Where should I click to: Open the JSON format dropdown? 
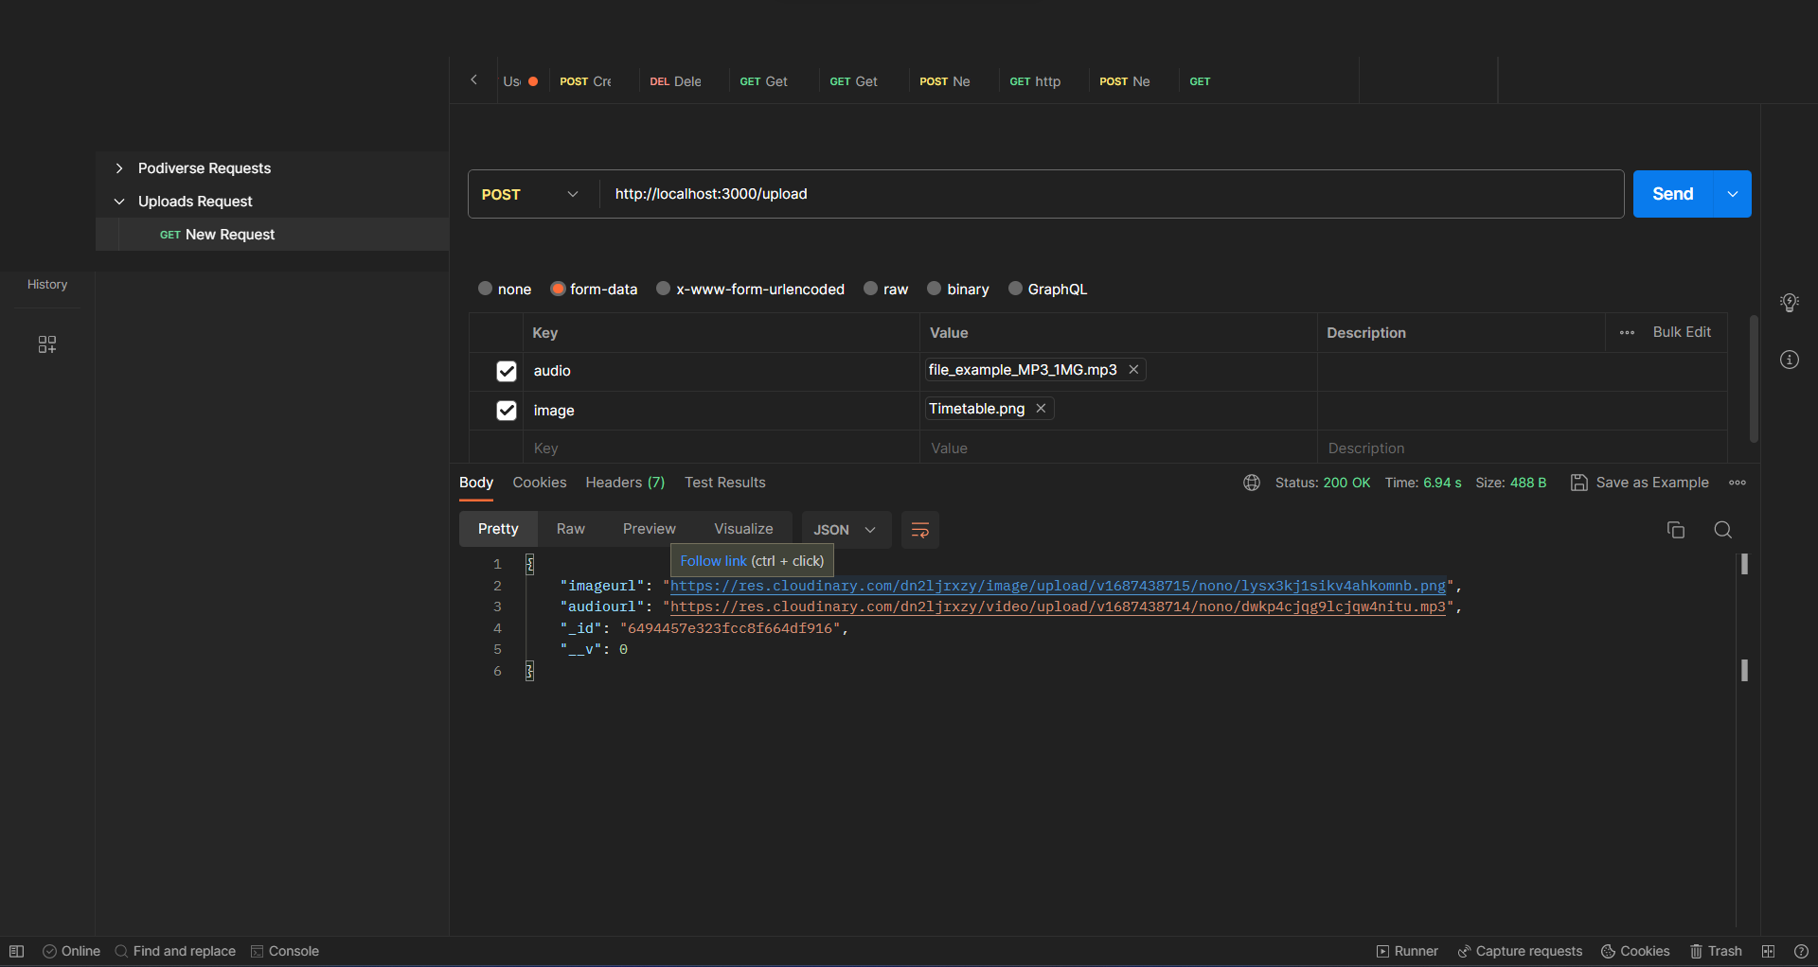click(x=846, y=530)
